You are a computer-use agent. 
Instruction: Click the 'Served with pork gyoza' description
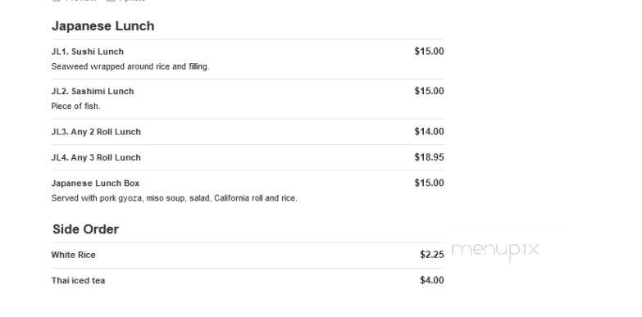pos(175,198)
